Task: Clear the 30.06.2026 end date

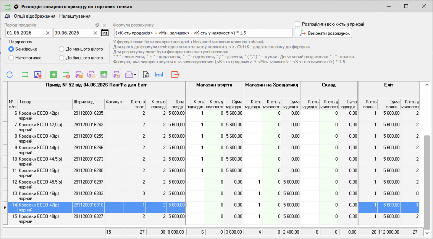Action: [95, 33]
